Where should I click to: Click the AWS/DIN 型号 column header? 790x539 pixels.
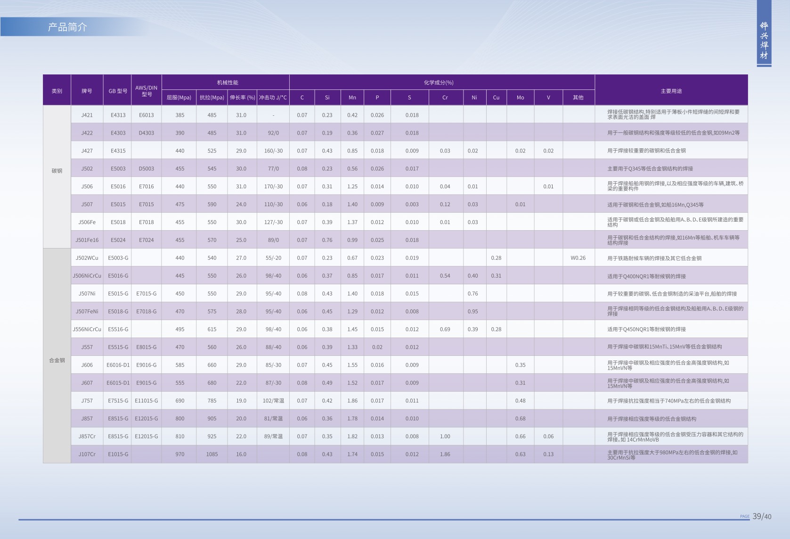pyautogui.click(x=147, y=91)
